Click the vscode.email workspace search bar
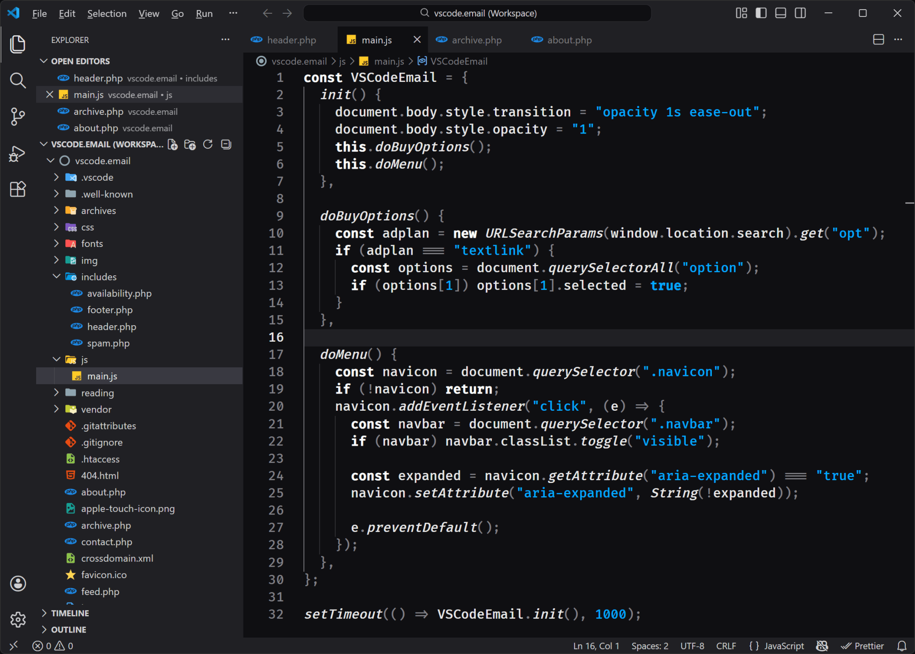The height and width of the screenshot is (654, 915). pyautogui.click(x=478, y=13)
